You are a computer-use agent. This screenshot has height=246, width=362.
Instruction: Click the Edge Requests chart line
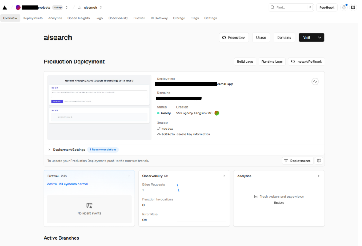201,188
